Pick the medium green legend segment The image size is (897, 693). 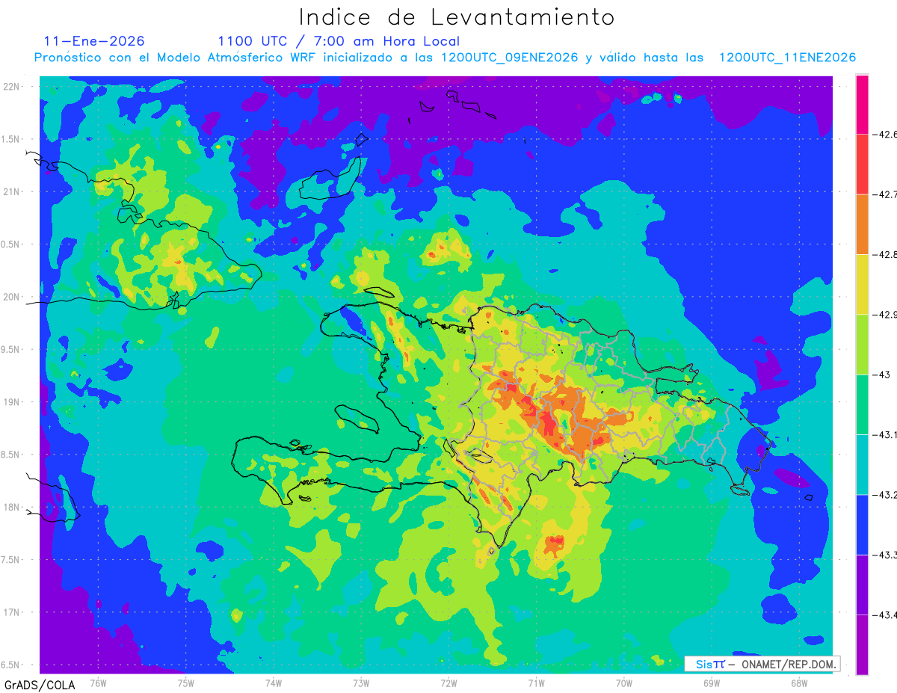tap(862, 404)
